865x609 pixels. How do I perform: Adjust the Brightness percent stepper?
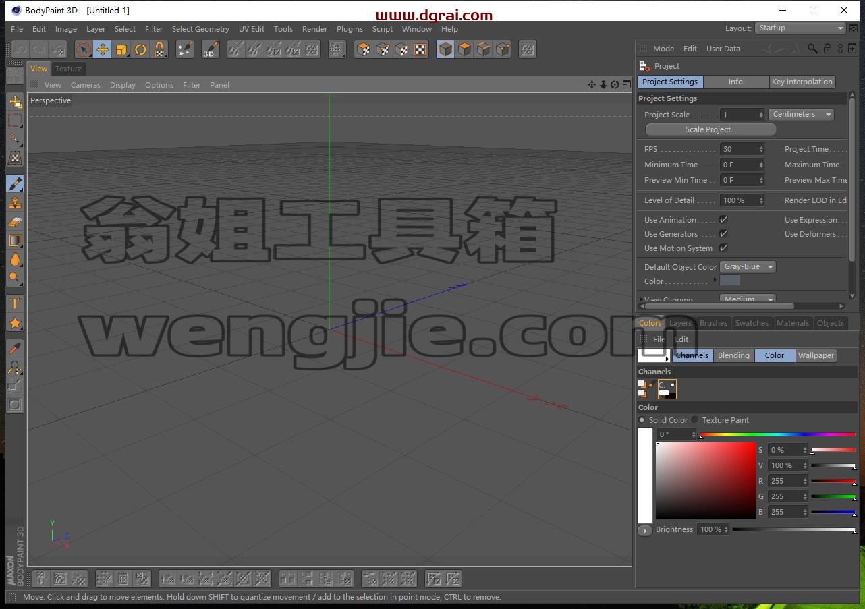pyautogui.click(x=726, y=530)
